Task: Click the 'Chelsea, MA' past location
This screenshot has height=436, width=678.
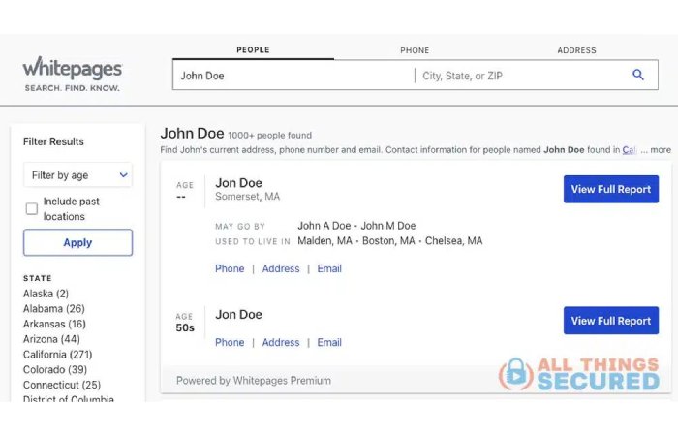Action: click(453, 241)
